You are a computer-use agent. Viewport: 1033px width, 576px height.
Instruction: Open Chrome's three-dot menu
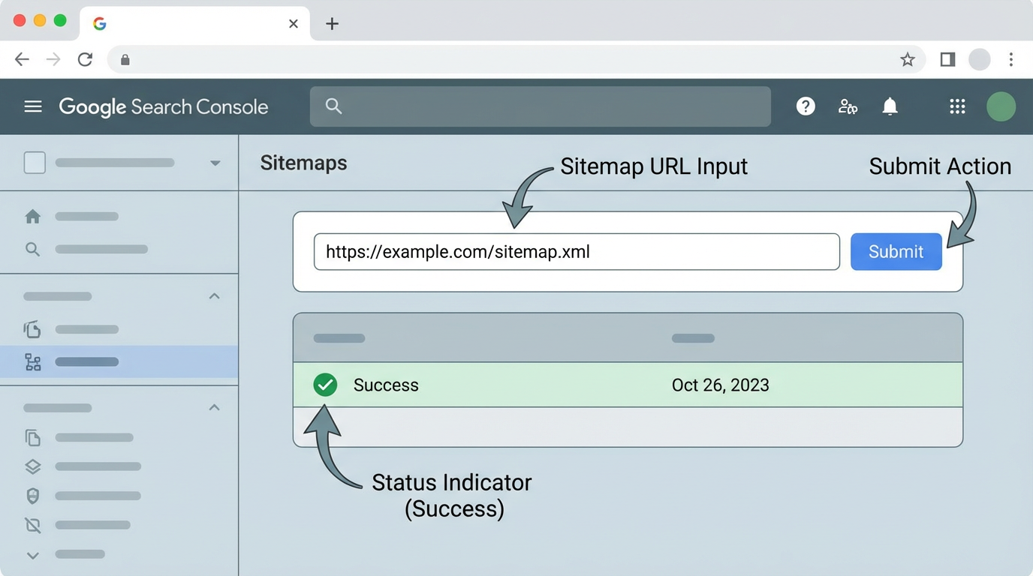[1012, 59]
